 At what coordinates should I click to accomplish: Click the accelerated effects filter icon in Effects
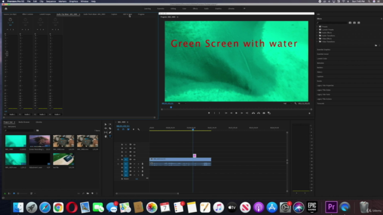(x=350, y=23)
